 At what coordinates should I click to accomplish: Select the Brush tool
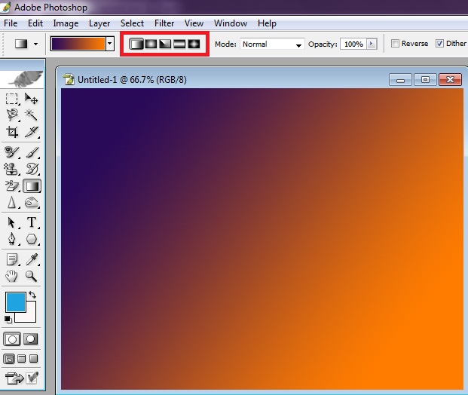[x=32, y=152]
